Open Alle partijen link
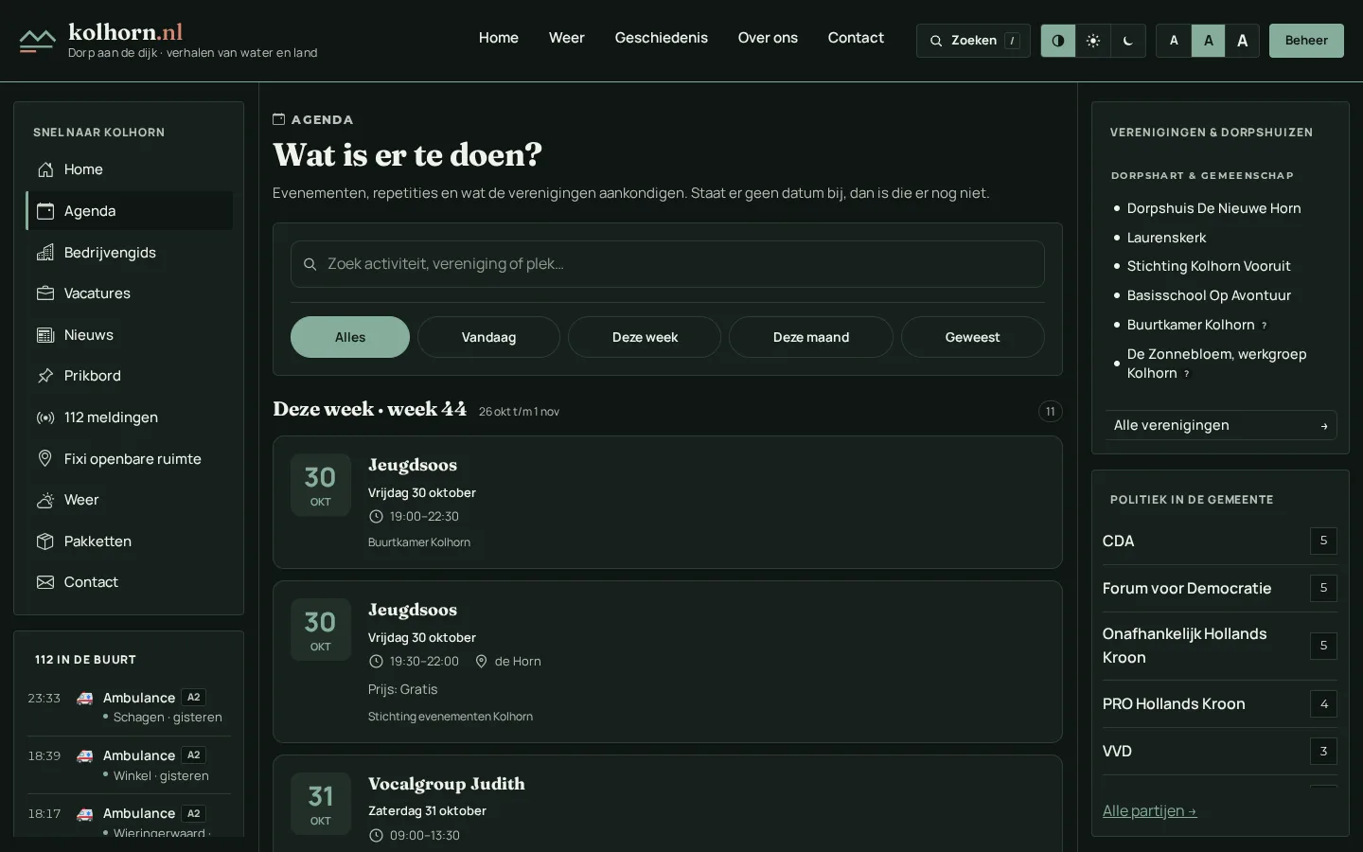Image resolution: width=1363 pixels, height=852 pixels. [1149, 811]
